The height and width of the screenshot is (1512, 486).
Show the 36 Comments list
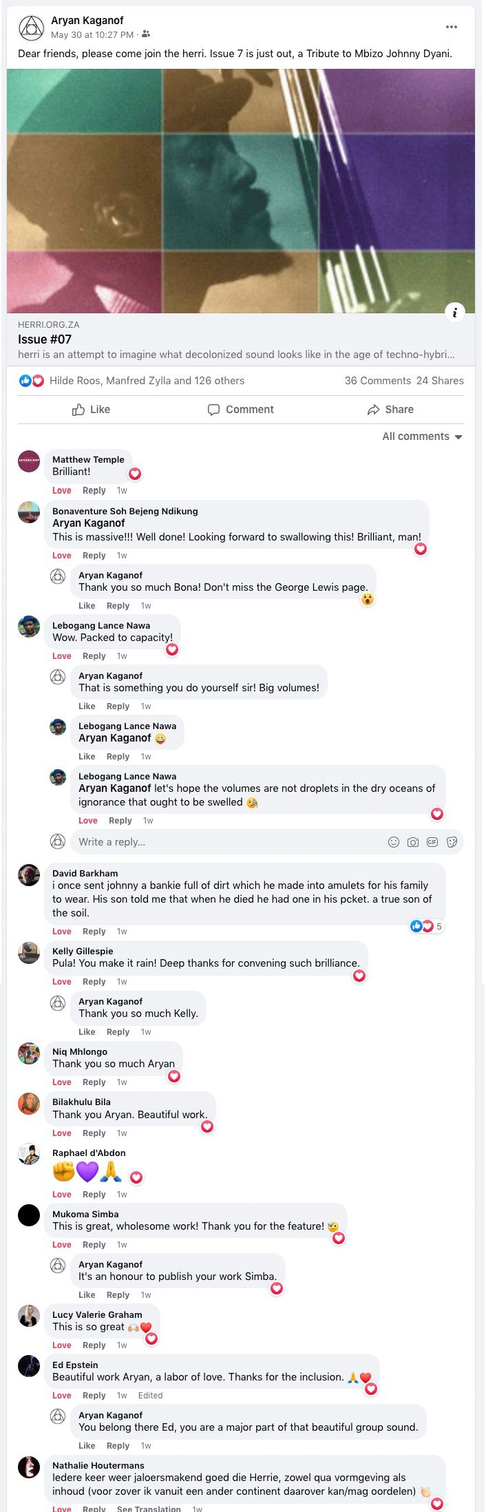pos(377,381)
